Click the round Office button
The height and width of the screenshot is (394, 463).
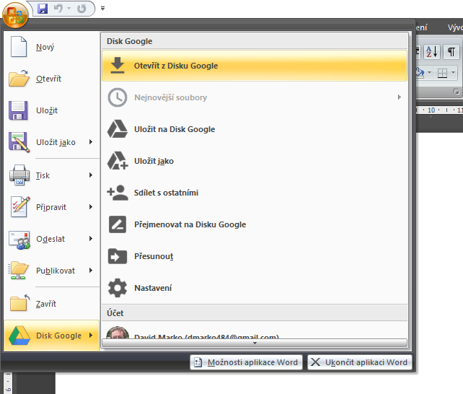(x=15, y=14)
